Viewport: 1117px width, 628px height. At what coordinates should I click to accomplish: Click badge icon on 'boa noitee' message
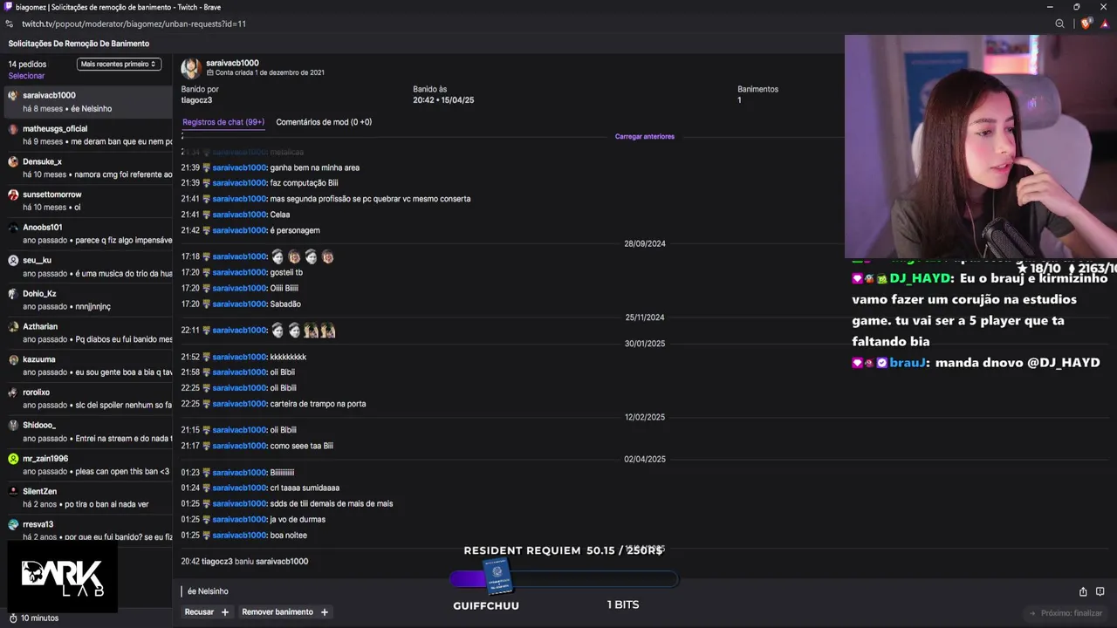[x=207, y=536]
